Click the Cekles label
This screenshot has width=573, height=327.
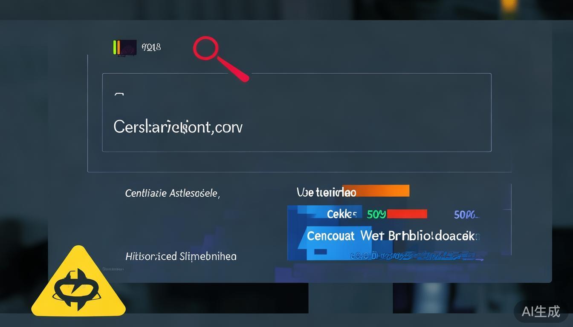341,215
